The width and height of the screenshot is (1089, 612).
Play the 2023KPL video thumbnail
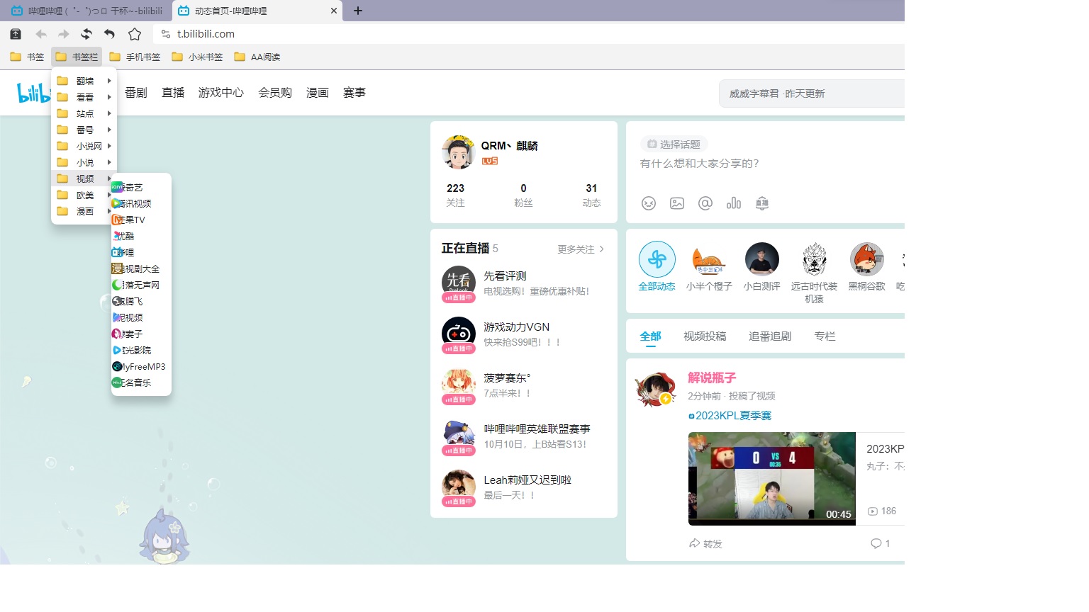coord(772,478)
